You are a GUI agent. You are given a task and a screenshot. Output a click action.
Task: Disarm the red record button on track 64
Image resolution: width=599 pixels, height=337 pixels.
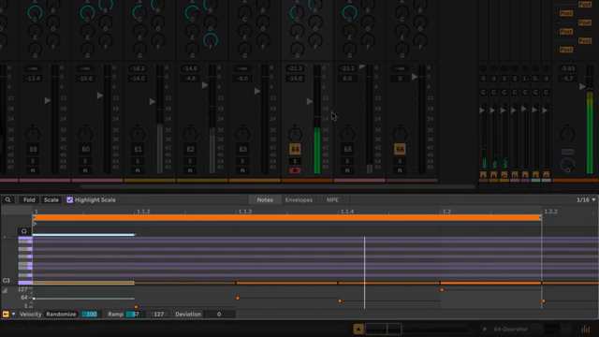(x=295, y=170)
